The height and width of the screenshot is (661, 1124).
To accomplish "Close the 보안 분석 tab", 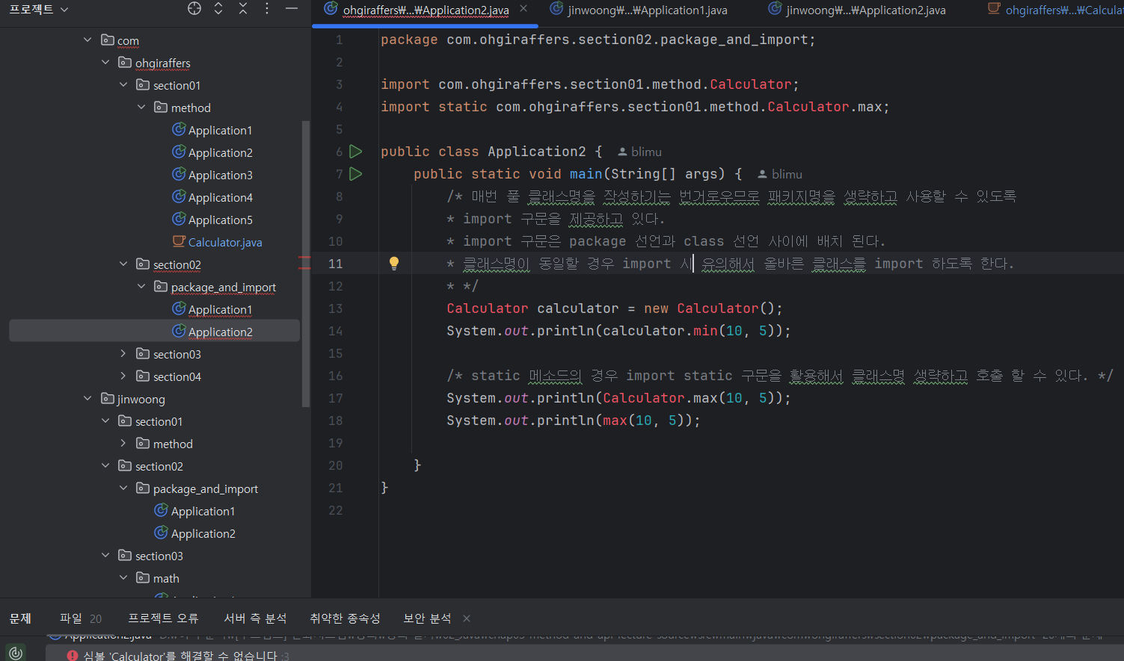I will point(467,618).
